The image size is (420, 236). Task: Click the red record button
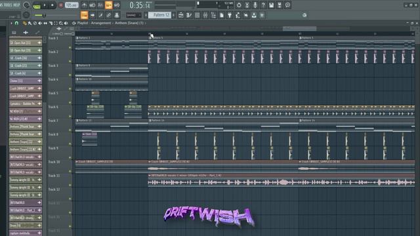pyautogui.click(x=60, y=5)
